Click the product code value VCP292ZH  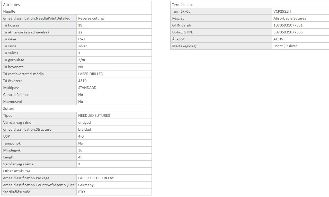[282, 11]
